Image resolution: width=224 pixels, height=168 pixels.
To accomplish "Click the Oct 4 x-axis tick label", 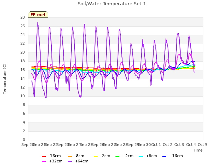I will (191, 145).
